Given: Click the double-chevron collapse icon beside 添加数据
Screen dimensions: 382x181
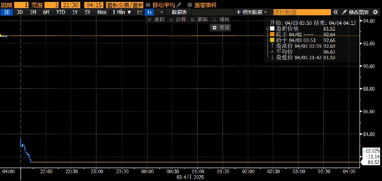Looking at the screenshot, I should click(336, 12).
